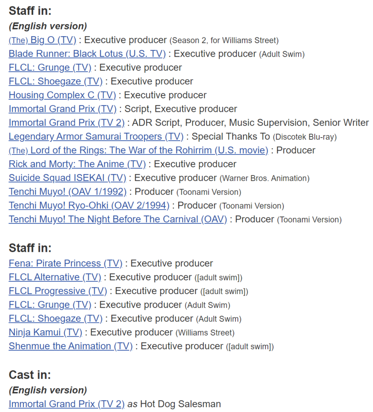Visit FLCL Alternative (TV) page
Screen dimensions: 373x412
coord(55,277)
